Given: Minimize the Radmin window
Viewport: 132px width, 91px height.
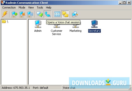Looking at the screenshot, I should pos(120,3).
